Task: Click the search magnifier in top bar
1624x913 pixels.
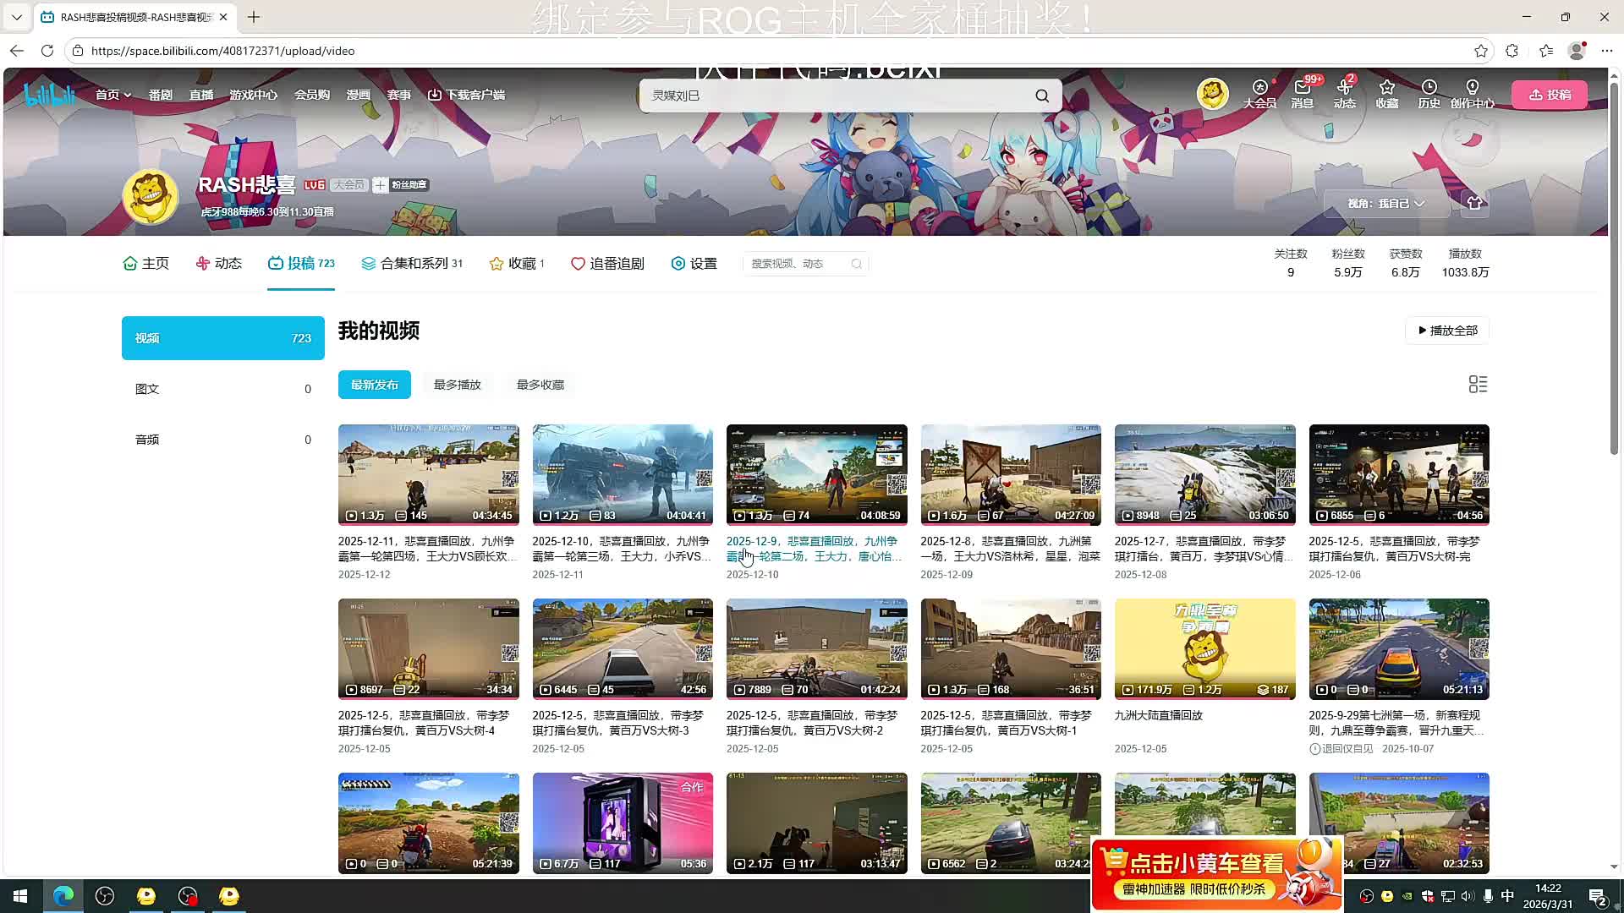Action: click(1042, 96)
